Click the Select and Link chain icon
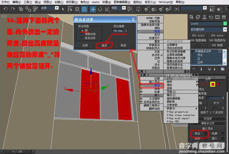This screenshot has height=154, width=229. click(x=21, y=9)
